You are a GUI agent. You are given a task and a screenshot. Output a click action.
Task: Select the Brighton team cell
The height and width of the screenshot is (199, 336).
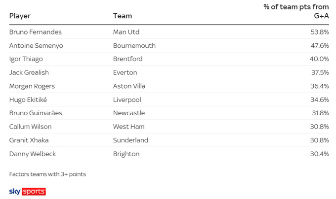pos(126,154)
